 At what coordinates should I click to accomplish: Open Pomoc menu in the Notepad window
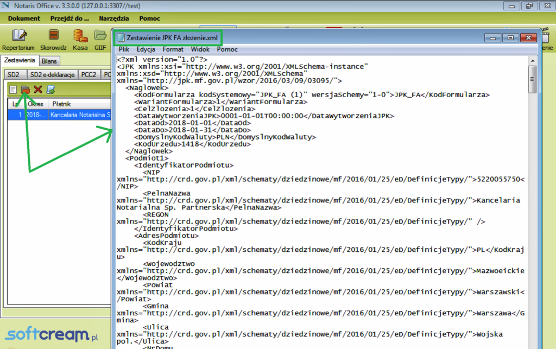coord(227,49)
